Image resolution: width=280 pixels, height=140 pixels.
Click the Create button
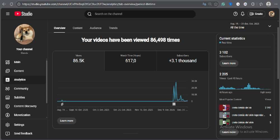[256, 14]
